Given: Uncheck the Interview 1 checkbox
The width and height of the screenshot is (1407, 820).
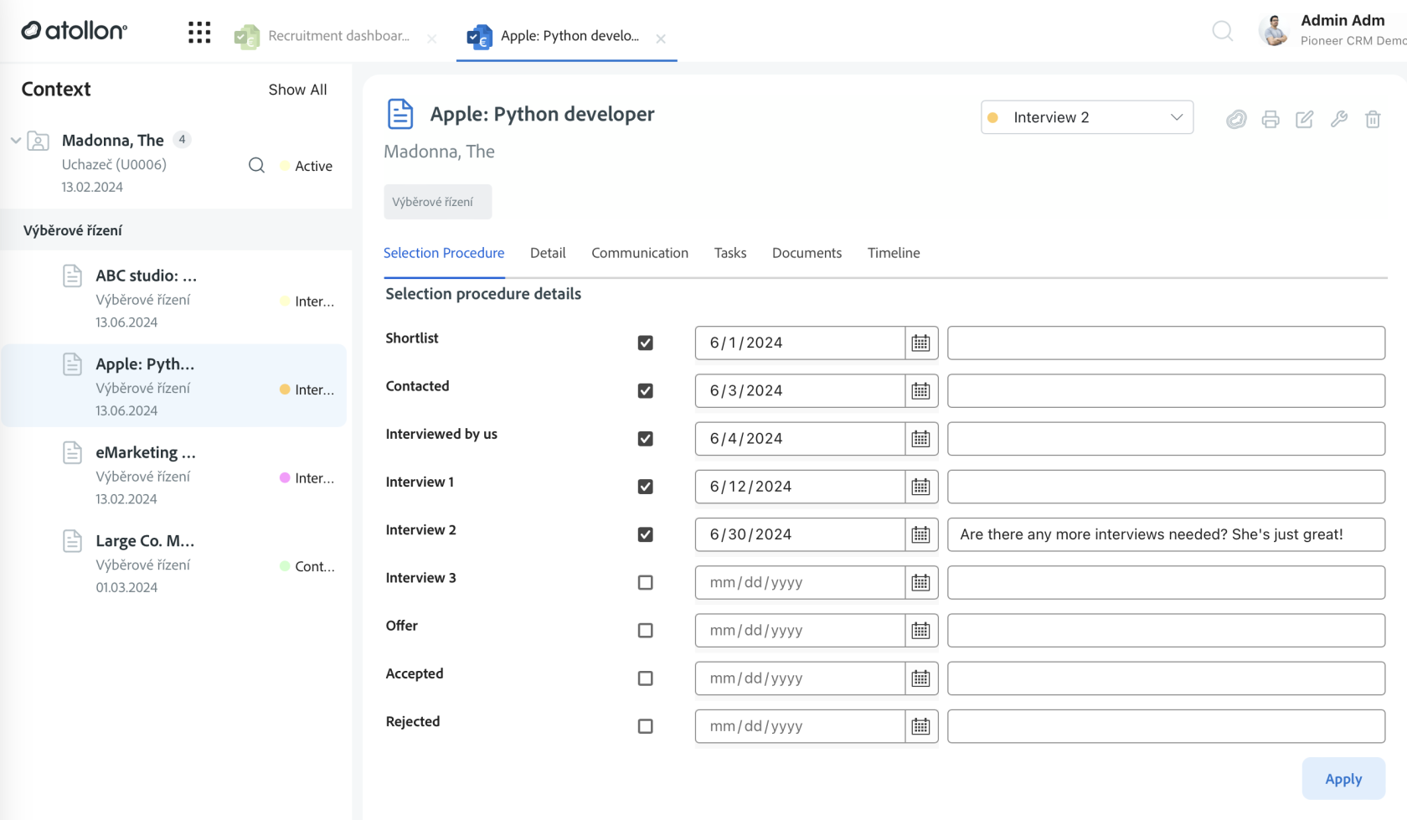Looking at the screenshot, I should tap(645, 487).
